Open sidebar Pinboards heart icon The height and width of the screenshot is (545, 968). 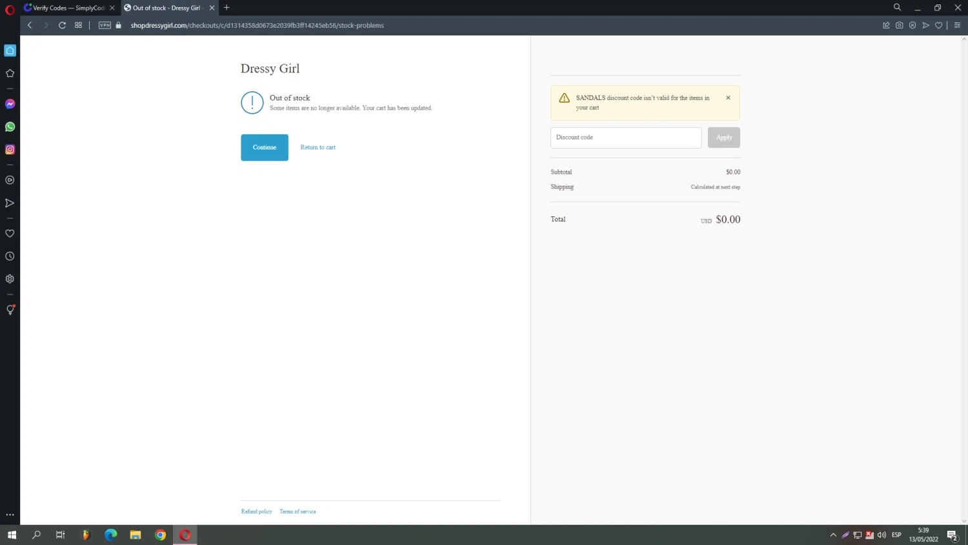point(10,233)
